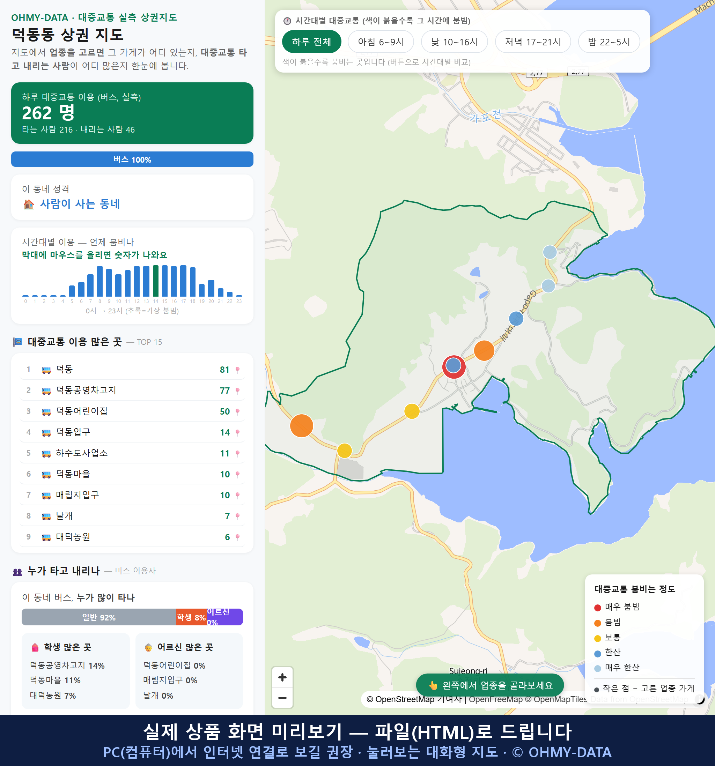Open the OpenFreeMap attribution link
The height and width of the screenshot is (766, 715).
click(495, 699)
